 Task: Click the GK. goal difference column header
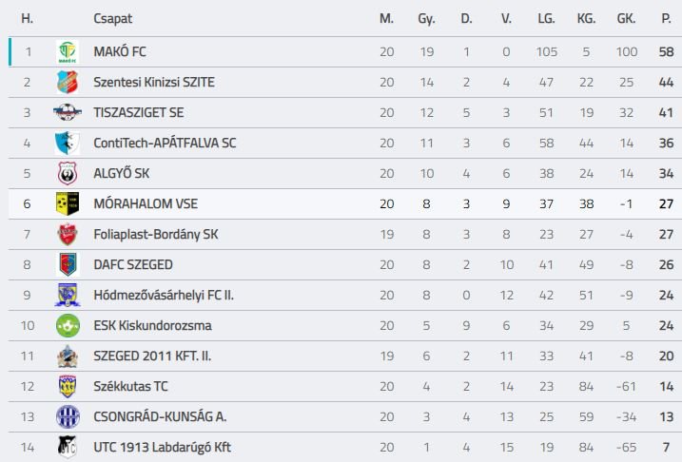pos(626,19)
